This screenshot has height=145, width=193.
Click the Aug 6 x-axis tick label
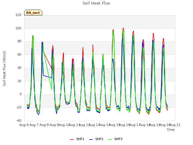[x=24, y=125]
